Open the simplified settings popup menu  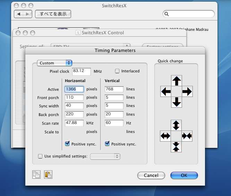(x=105, y=157)
